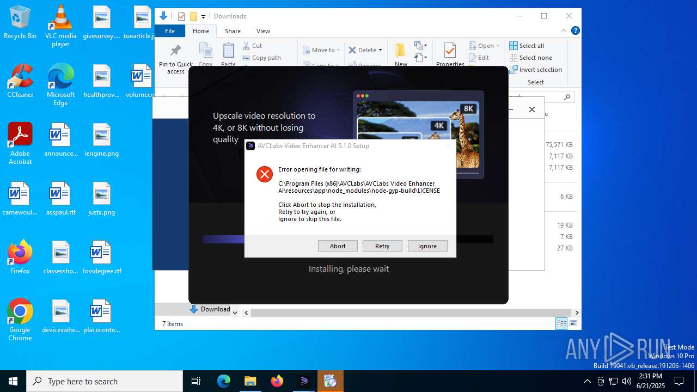Expand the Downloads navigation pane chevron

pos(235,313)
